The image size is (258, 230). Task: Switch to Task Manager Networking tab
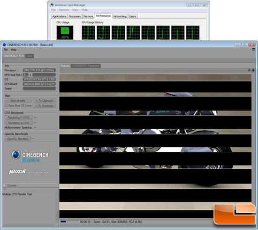pyautogui.click(x=120, y=16)
